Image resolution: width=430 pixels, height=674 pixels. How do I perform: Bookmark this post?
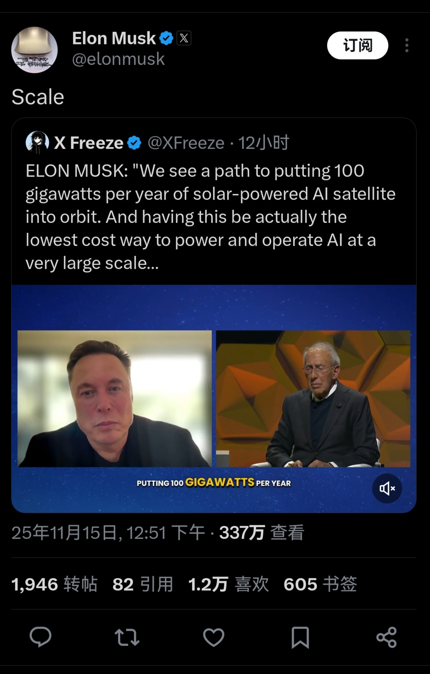[300, 637]
